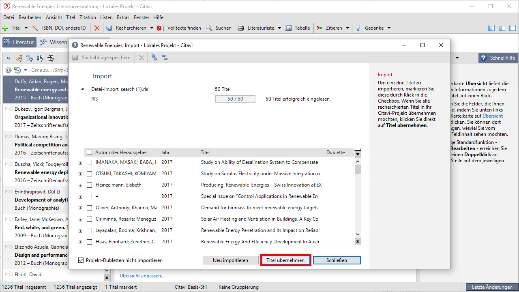The image size is (519, 292).
Task: Open the Zitation menu
Action: [88, 17]
